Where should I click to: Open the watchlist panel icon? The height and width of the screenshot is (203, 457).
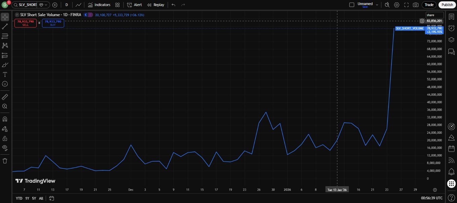451,17
